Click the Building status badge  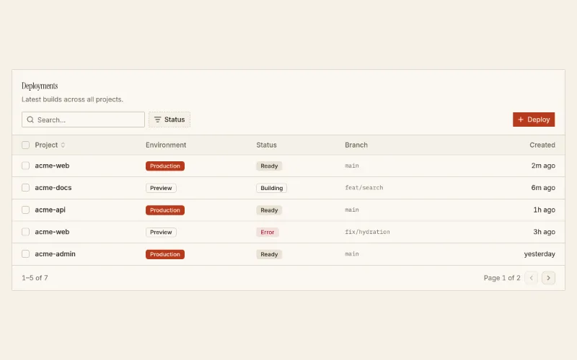coord(272,188)
